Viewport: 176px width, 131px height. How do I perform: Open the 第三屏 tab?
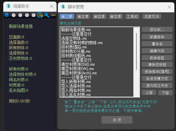click(x=83, y=17)
